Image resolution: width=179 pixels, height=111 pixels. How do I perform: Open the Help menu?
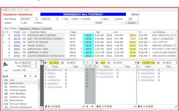click(x=26, y=9)
